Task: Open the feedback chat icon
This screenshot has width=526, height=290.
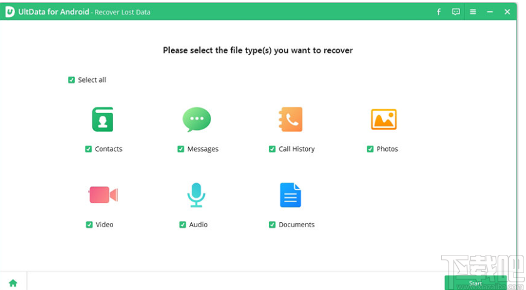Action: point(456,12)
